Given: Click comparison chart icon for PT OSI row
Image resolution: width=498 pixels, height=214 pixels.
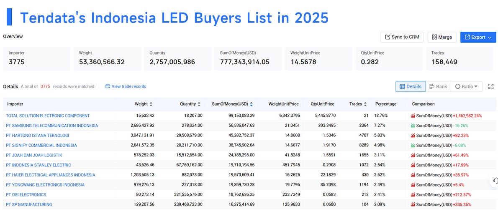Looking at the screenshot, I should coord(413,194).
